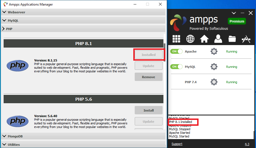The image size is (256, 148).
Task: Click 'Version: 8.1.15' text
Action: coord(45,60)
